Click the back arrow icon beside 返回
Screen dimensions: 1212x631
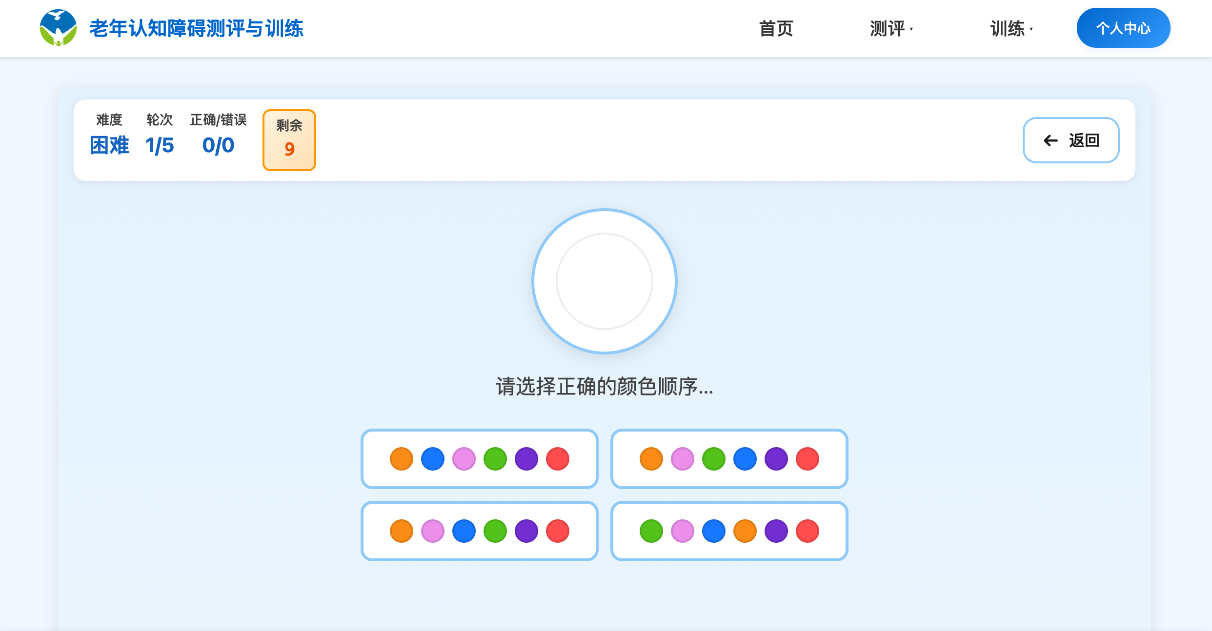pos(1050,140)
